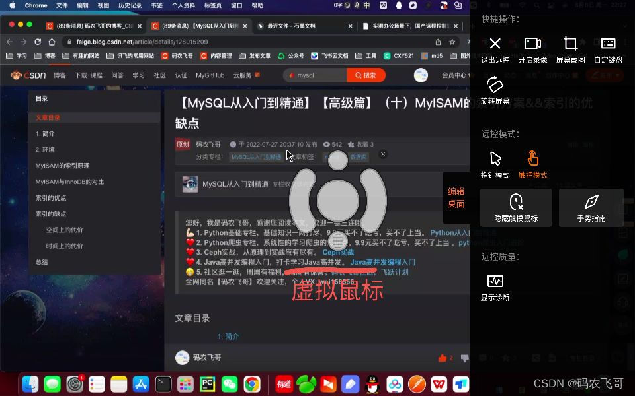Open 学习 bookmarks folder

[x=17, y=55]
